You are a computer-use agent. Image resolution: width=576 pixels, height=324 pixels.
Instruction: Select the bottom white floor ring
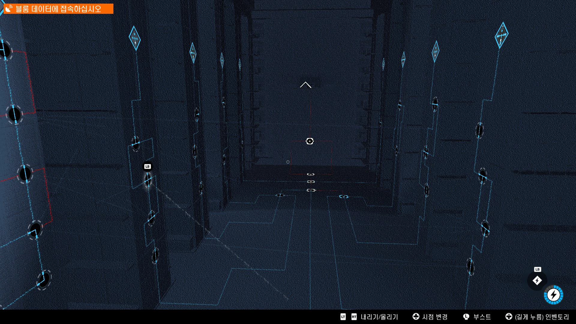point(311,190)
